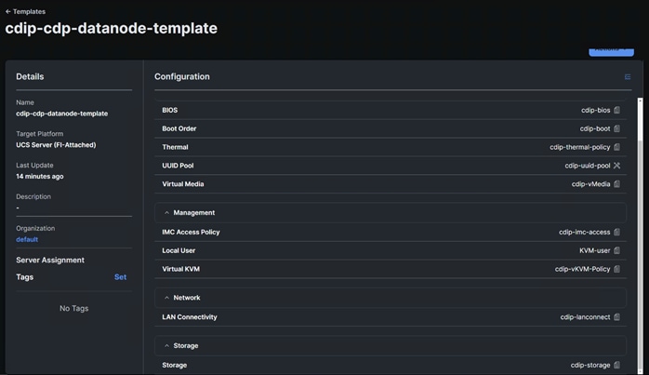
Task: Click the No Tags placeholder text
Action: [x=74, y=308]
